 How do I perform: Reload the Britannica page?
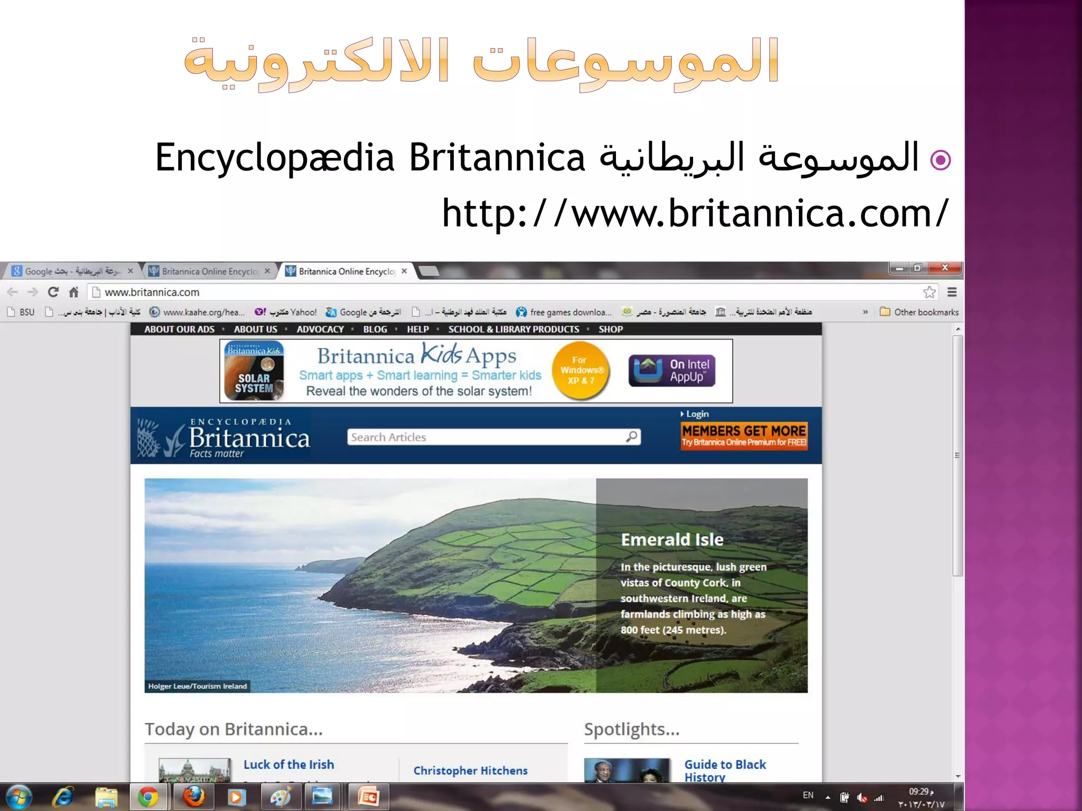pyautogui.click(x=53, y=292)
